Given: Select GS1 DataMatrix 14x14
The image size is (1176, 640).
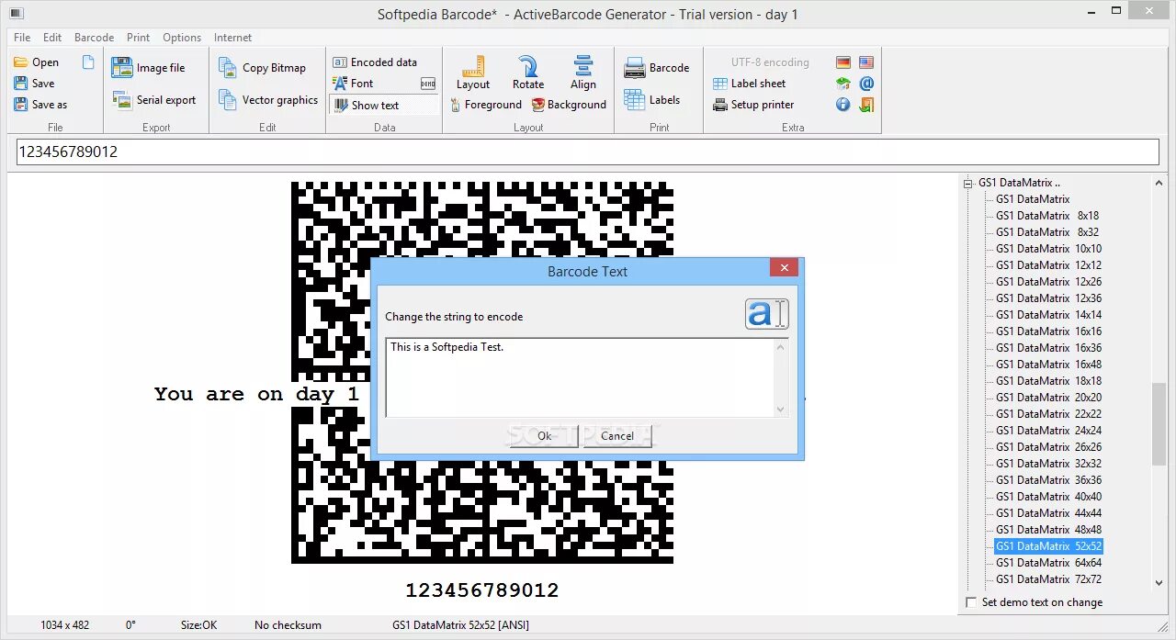Looking at the screenshot, I should click(1048, 315).
